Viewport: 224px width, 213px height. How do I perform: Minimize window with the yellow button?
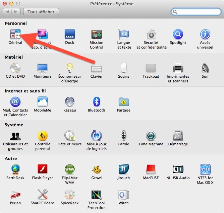tap(11, 4)
